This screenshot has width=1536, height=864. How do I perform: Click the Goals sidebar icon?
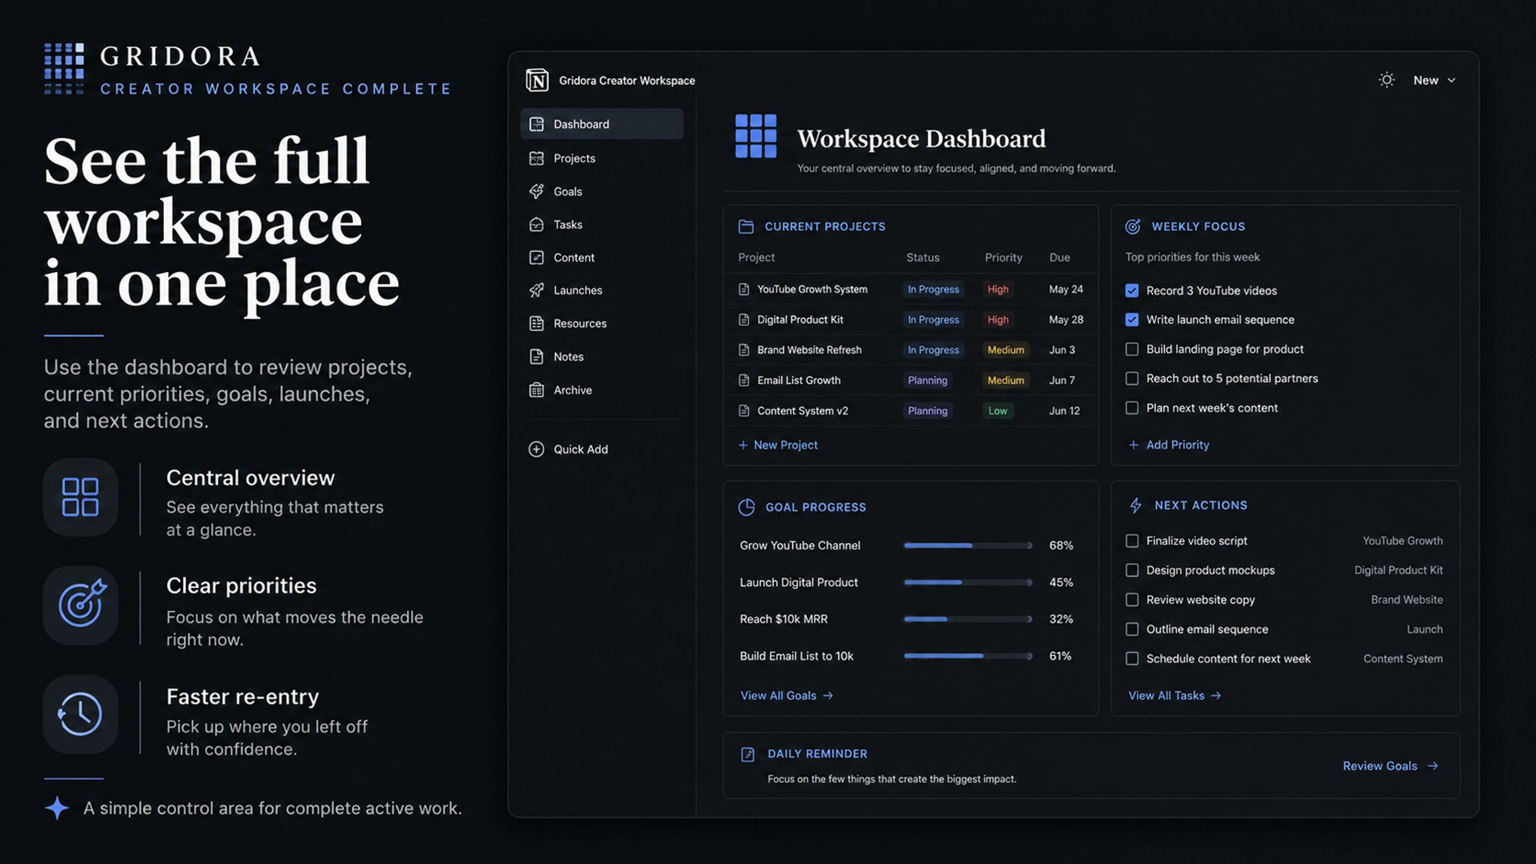(x=536, y=191)
